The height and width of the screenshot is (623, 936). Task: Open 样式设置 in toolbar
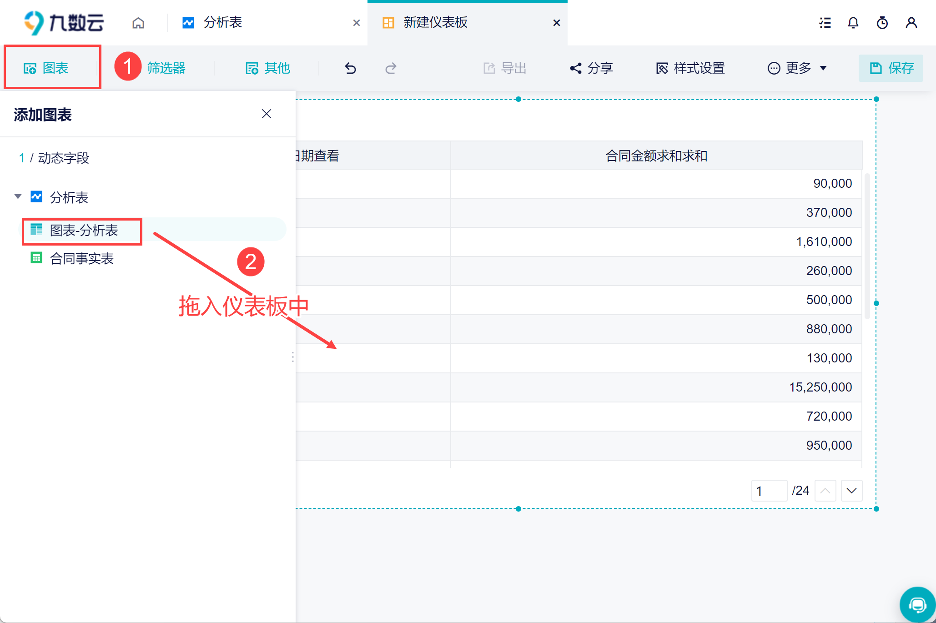(690, 68)
